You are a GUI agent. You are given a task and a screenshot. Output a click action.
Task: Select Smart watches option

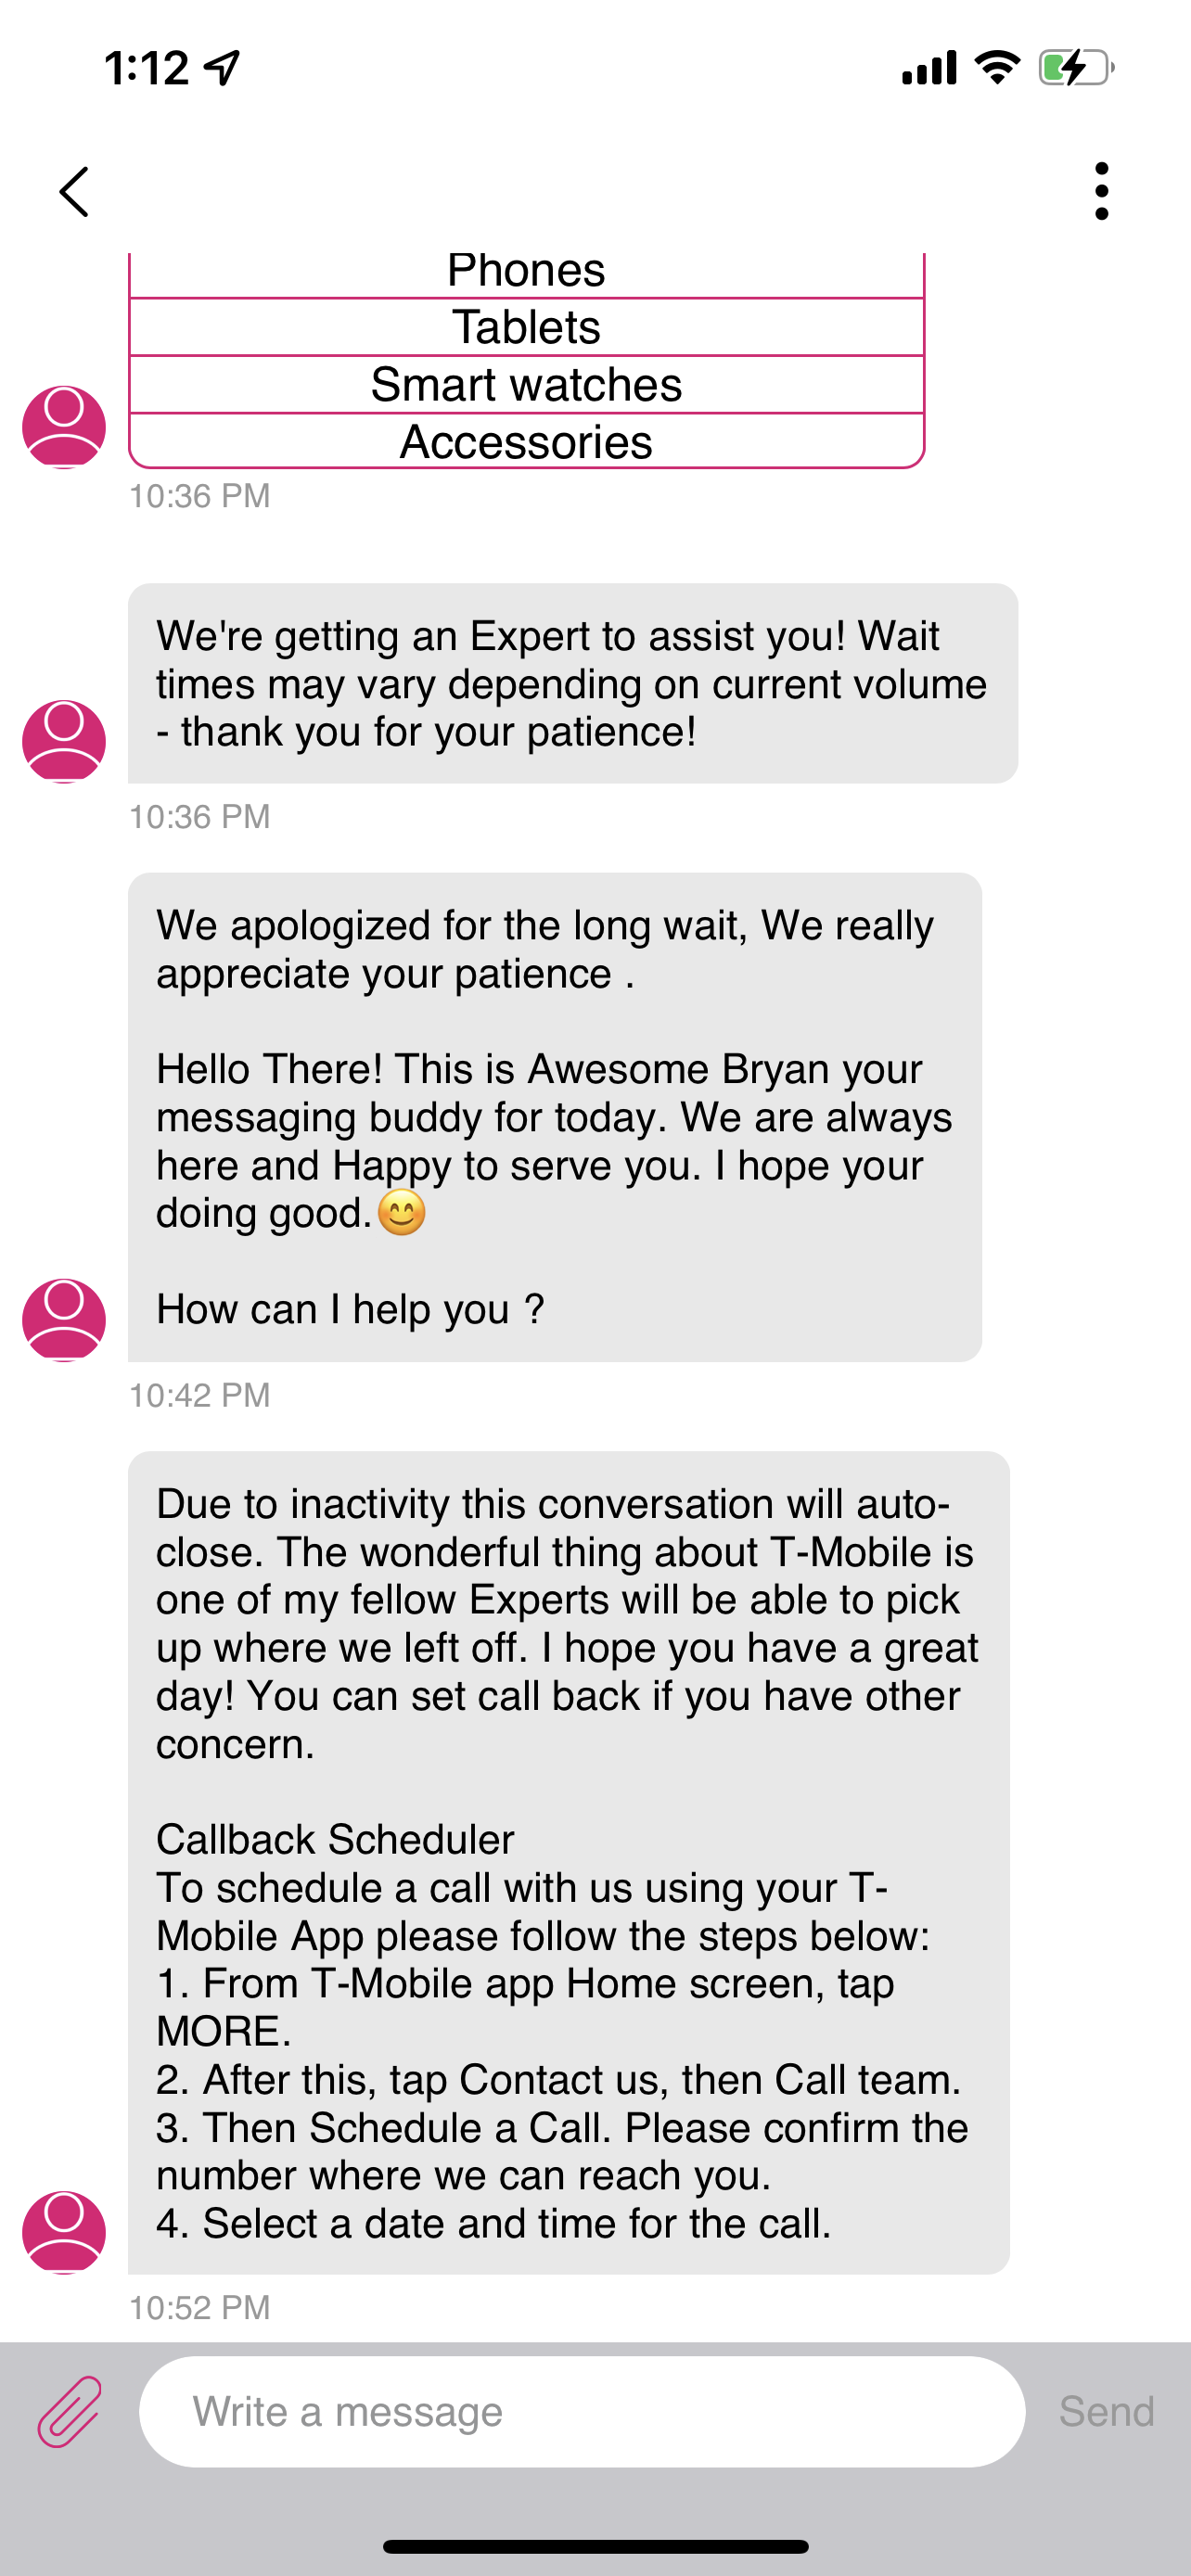point(527,383)
